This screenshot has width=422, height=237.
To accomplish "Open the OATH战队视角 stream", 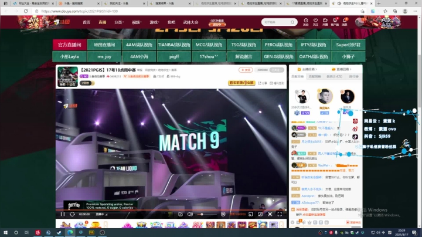I will pyautogui.click(x=313, y=56).
